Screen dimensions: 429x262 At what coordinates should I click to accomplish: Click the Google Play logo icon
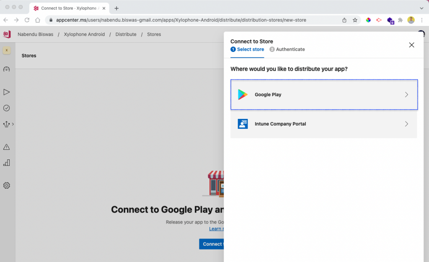243,95
